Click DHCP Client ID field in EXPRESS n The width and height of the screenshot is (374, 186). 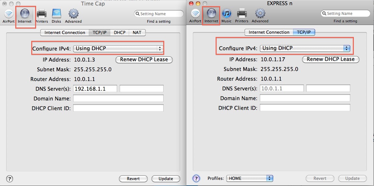[x=305, y=108]
